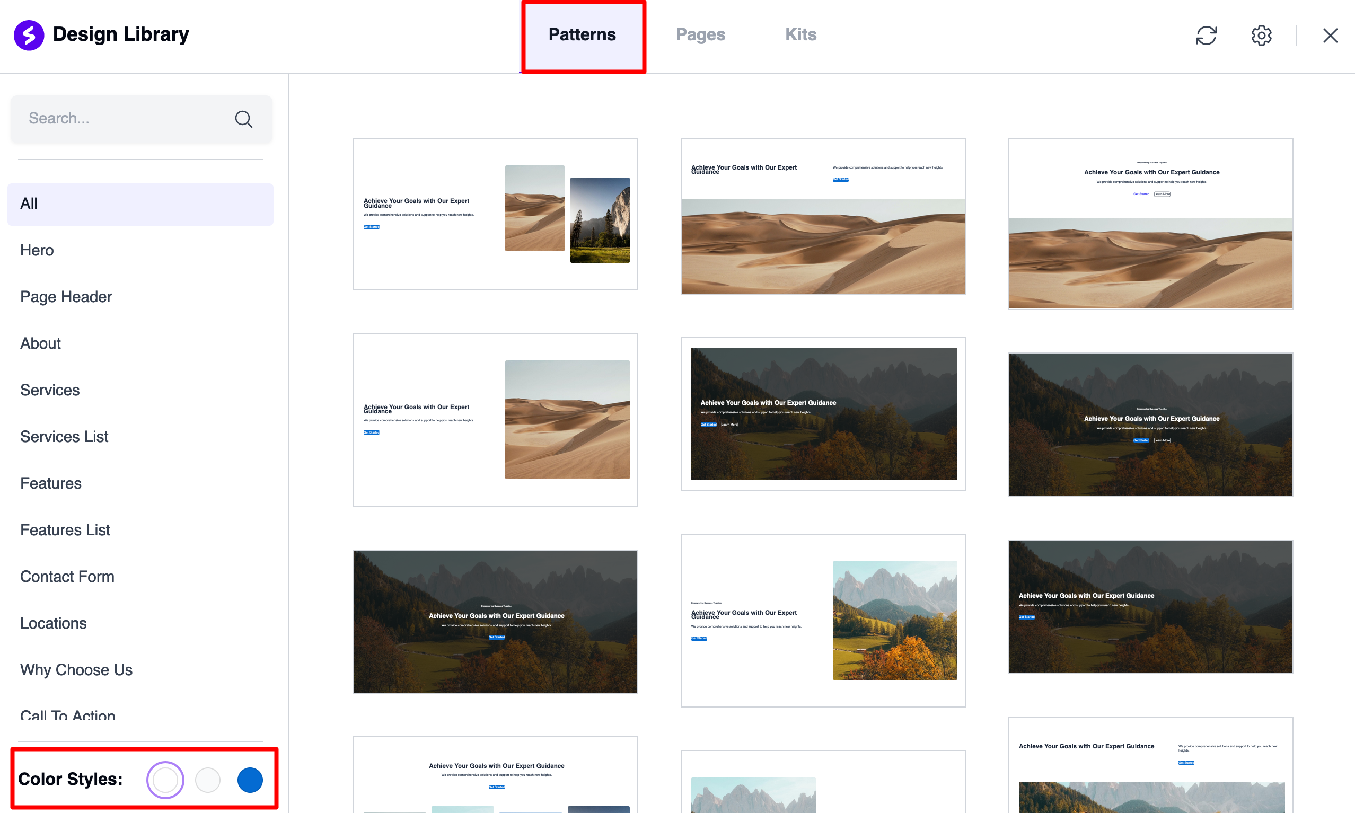
Task: Click the refresh library icon
Action: point(1206,36)
